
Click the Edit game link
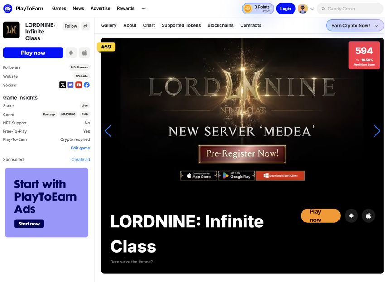tap(80, 148)
